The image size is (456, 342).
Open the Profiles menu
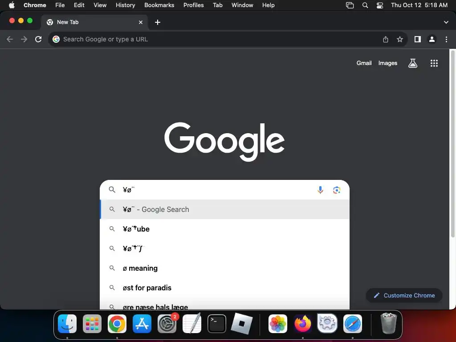tap(193, 5)
